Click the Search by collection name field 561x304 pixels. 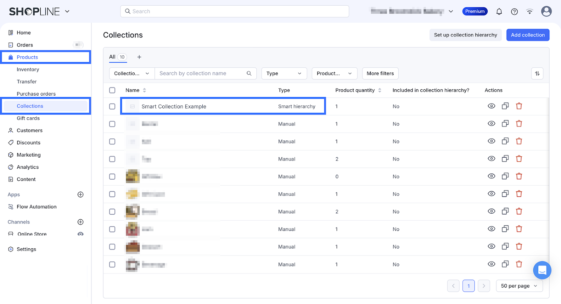tap(202, 74)
